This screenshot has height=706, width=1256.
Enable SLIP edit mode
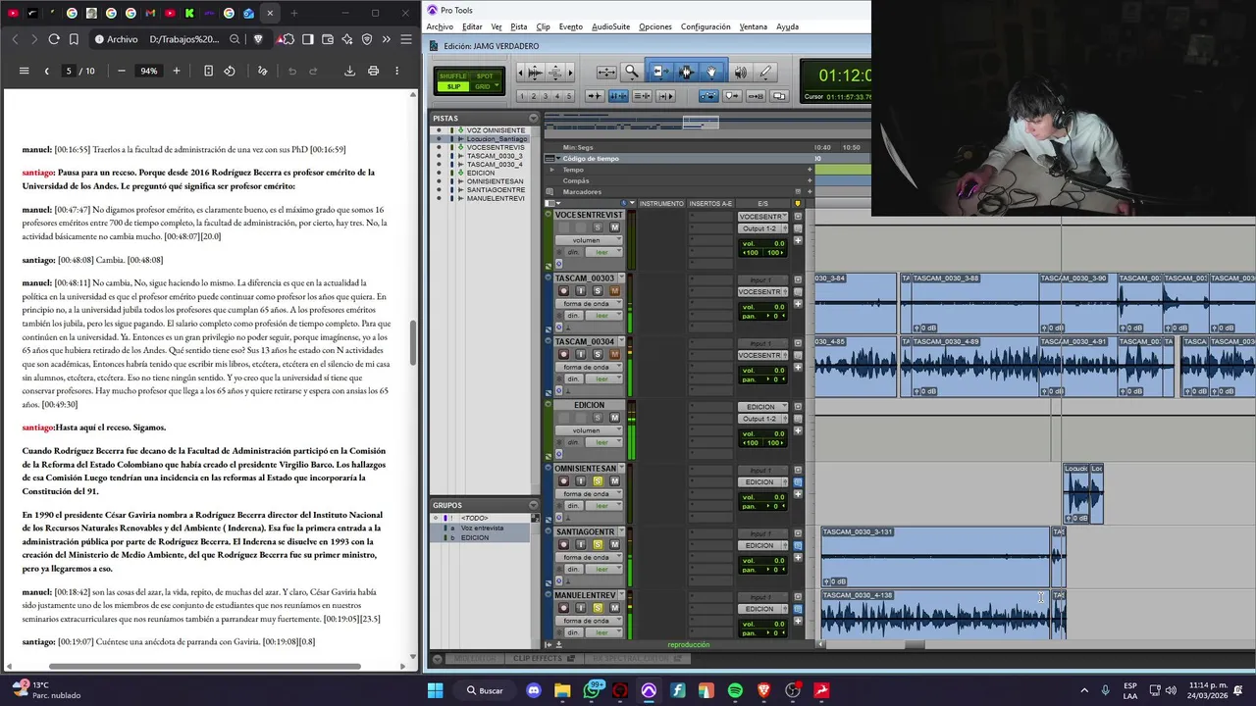coord(452,86)
